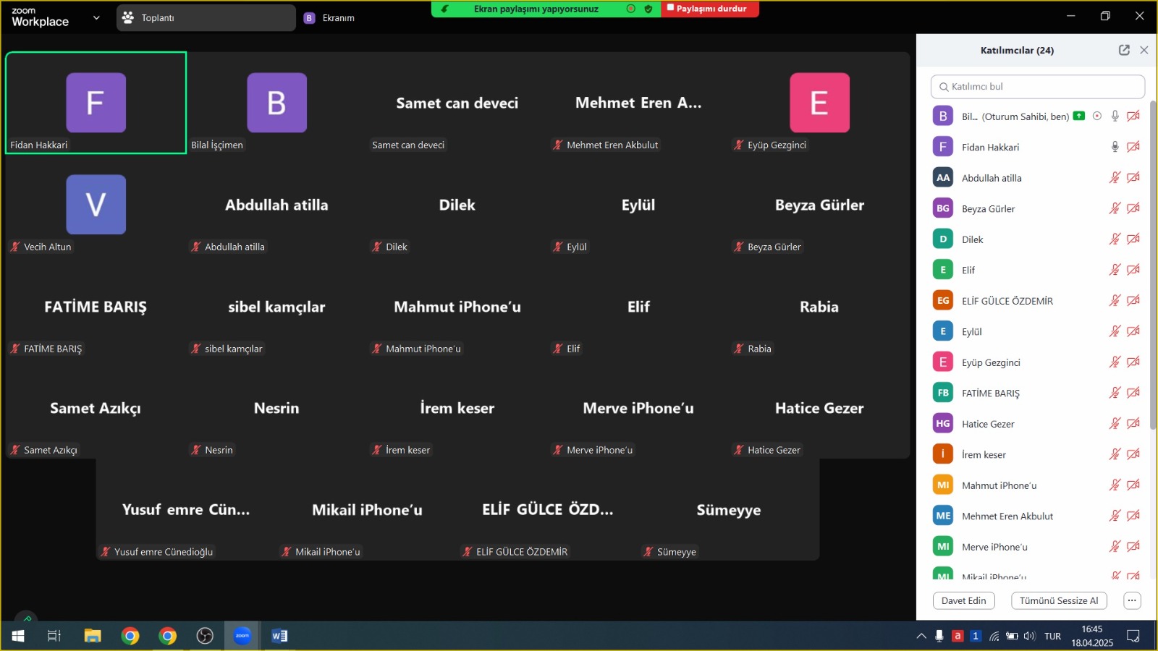
Task: Click the recording indicator in host row
Action: (x=1097, y=116)
